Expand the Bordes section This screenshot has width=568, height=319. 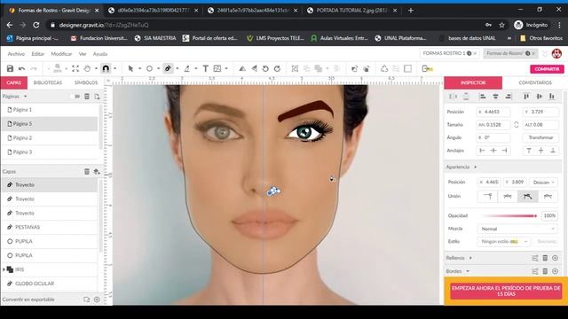[468, 271]
